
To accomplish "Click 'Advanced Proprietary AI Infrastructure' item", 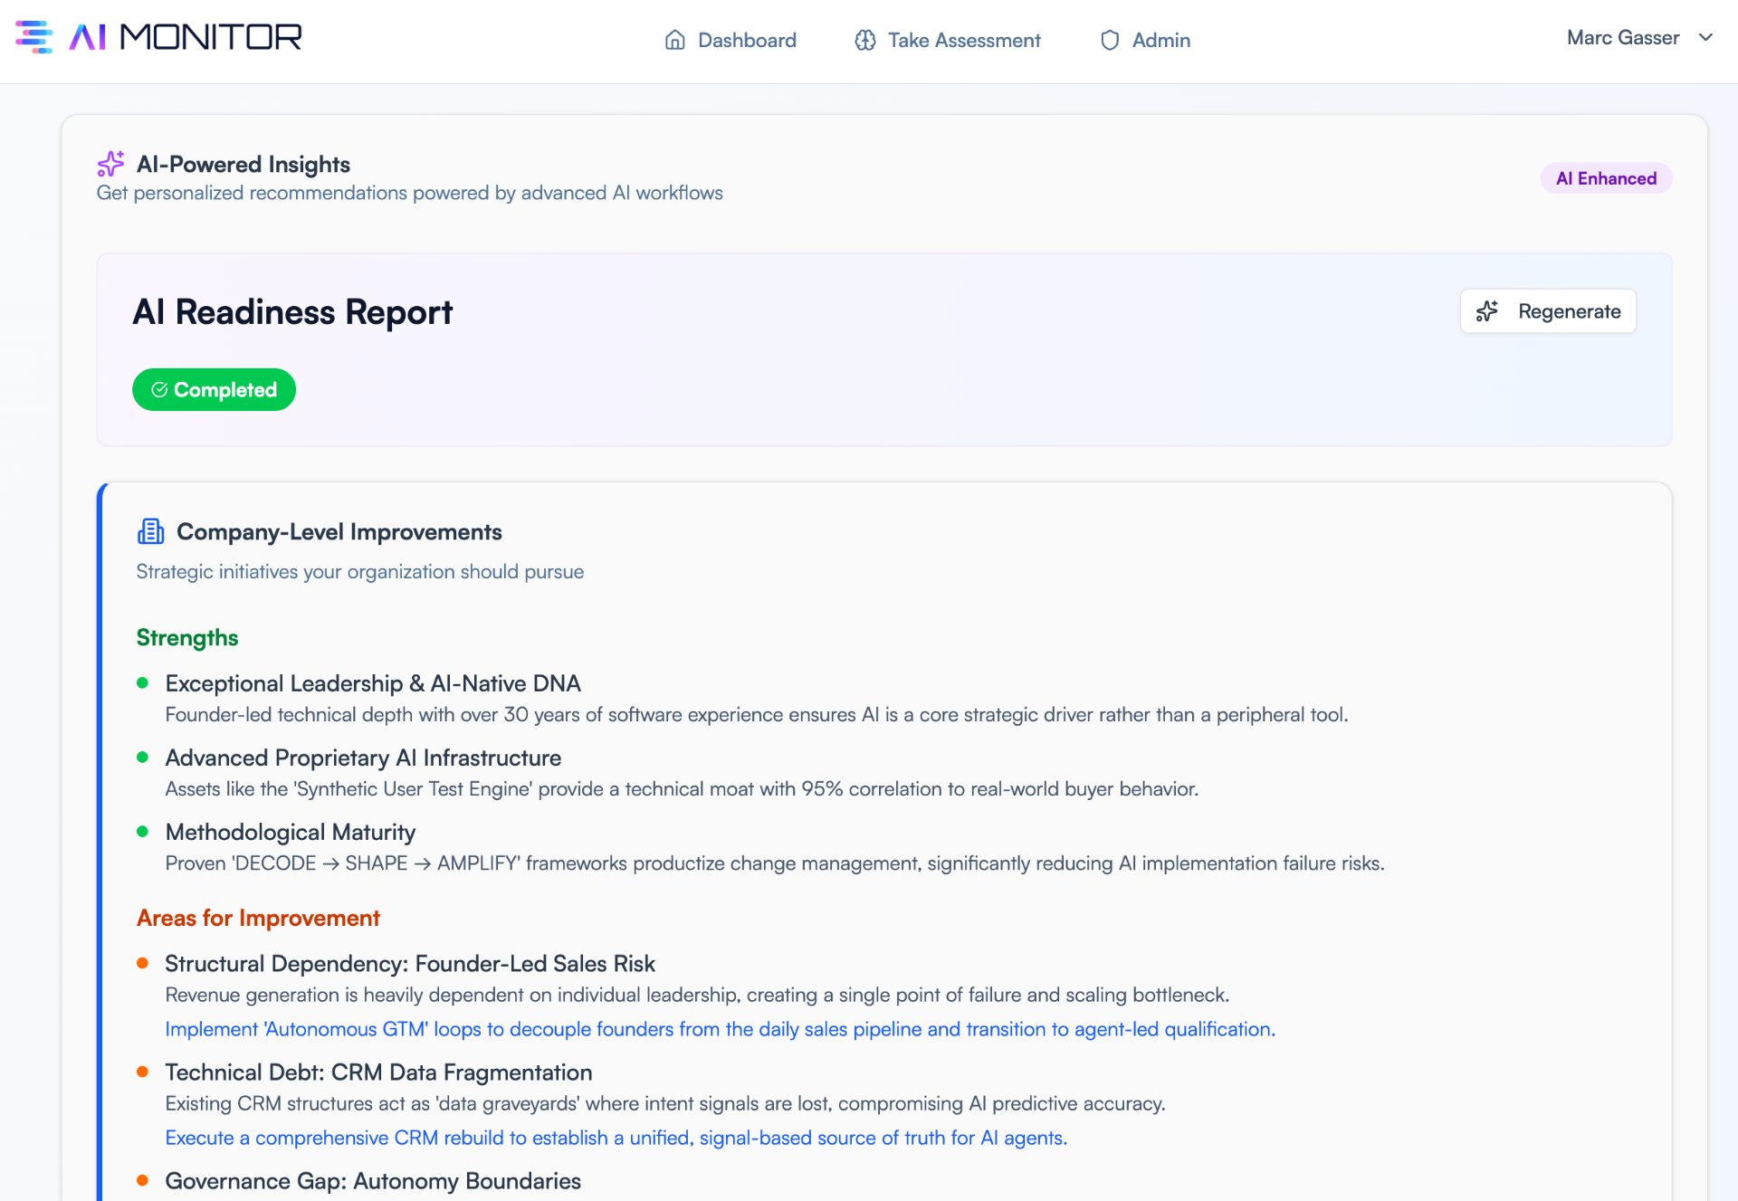I will tap(363, 758).
